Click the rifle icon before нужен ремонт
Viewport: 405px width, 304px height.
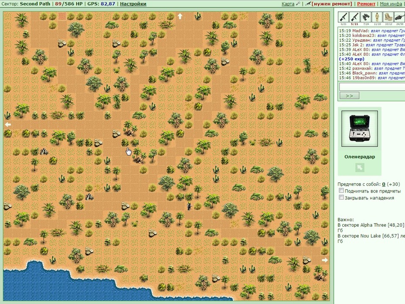(x=308, y=3)
